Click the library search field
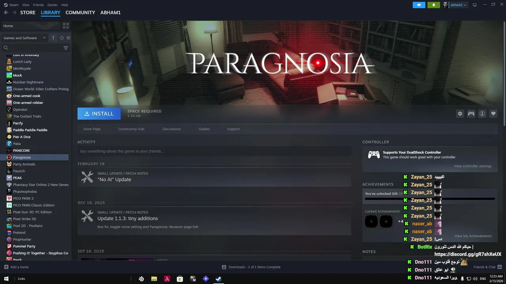Image resolution: width=506 pixels, height=284 pixels. pos(35,48)
